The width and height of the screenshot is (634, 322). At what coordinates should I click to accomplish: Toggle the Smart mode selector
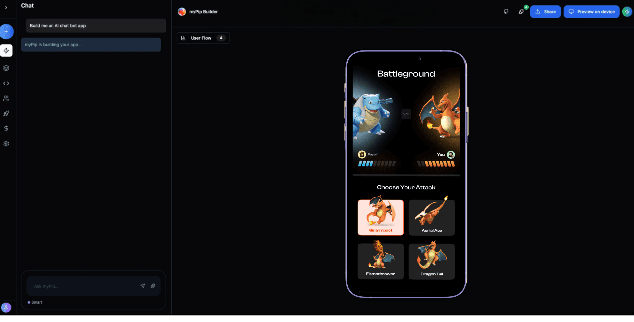pyautogui.click(x=35, y=302)
